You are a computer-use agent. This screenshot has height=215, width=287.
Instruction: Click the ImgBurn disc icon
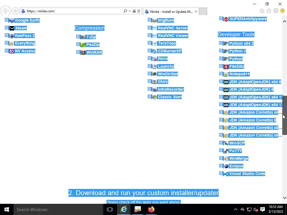coord(155,20)
